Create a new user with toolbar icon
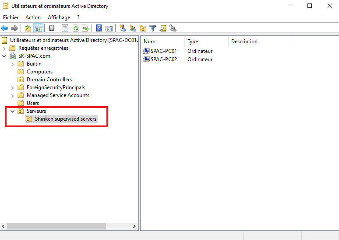Viewport: 339px width, 240px height. tap(123, 28)
